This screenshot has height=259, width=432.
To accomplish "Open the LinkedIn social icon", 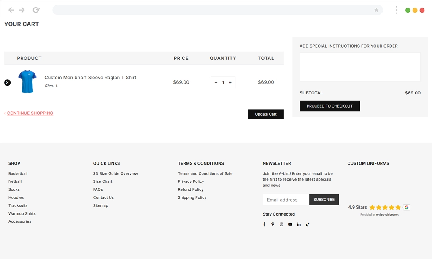I will 299,224.
